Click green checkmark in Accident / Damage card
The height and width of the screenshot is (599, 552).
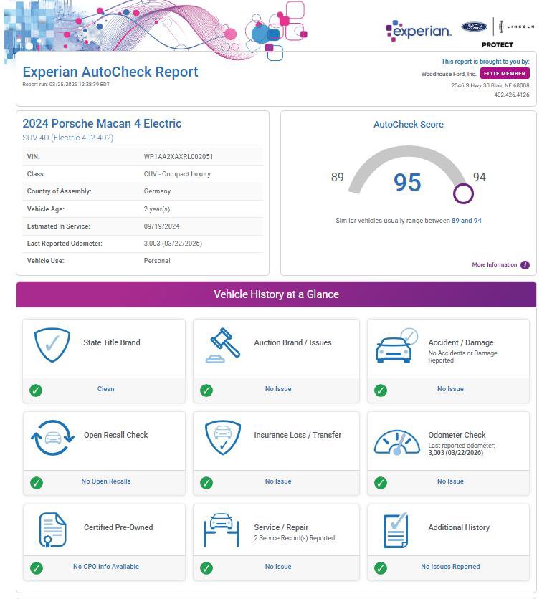[x=381, y=390]
